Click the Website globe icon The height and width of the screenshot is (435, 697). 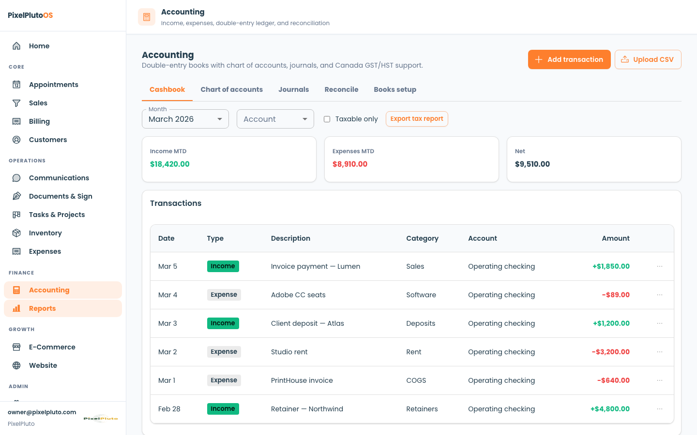[16, 365]
